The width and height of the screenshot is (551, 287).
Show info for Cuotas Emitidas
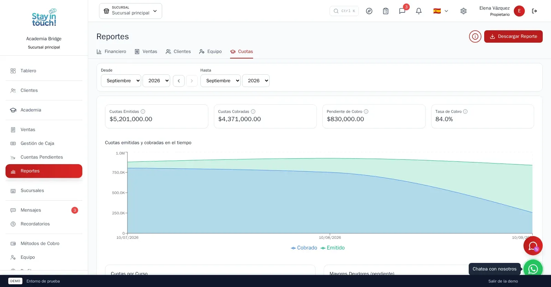[143, 111]
